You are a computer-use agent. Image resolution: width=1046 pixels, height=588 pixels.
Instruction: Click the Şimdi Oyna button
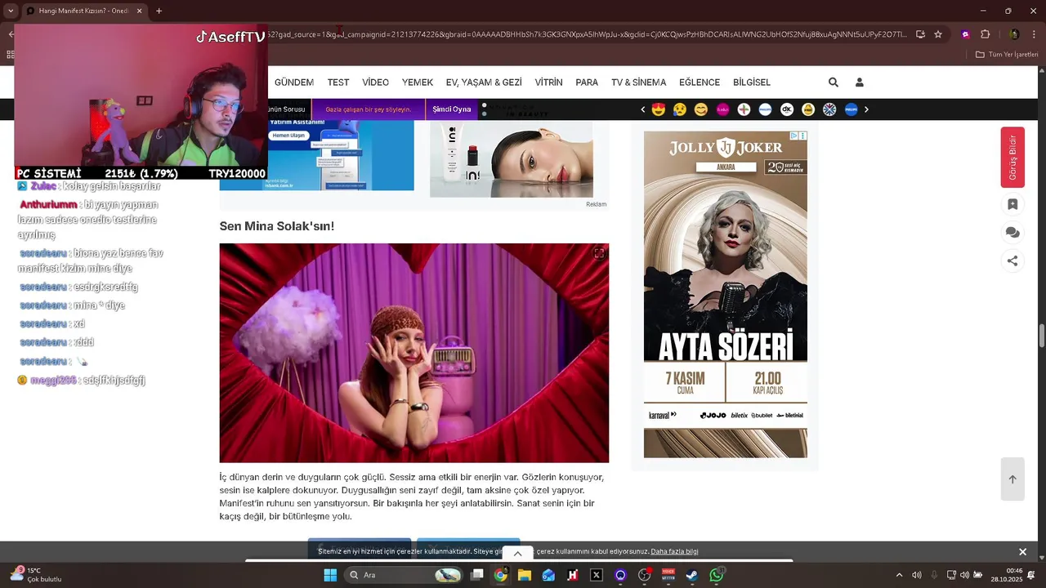pyautogui.click(x=452, y=109)
